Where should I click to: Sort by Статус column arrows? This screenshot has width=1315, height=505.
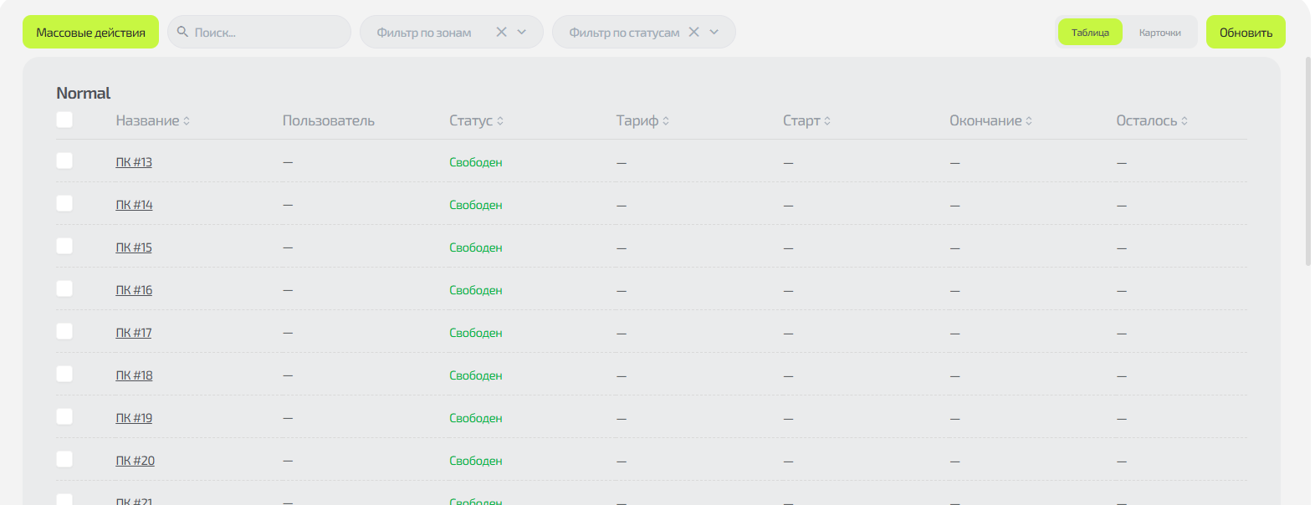pos(500,121)
